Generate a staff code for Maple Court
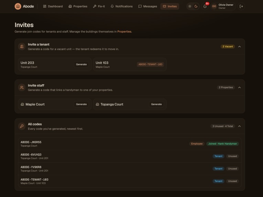Screen dimensions: 263x197 coord(81,104)
